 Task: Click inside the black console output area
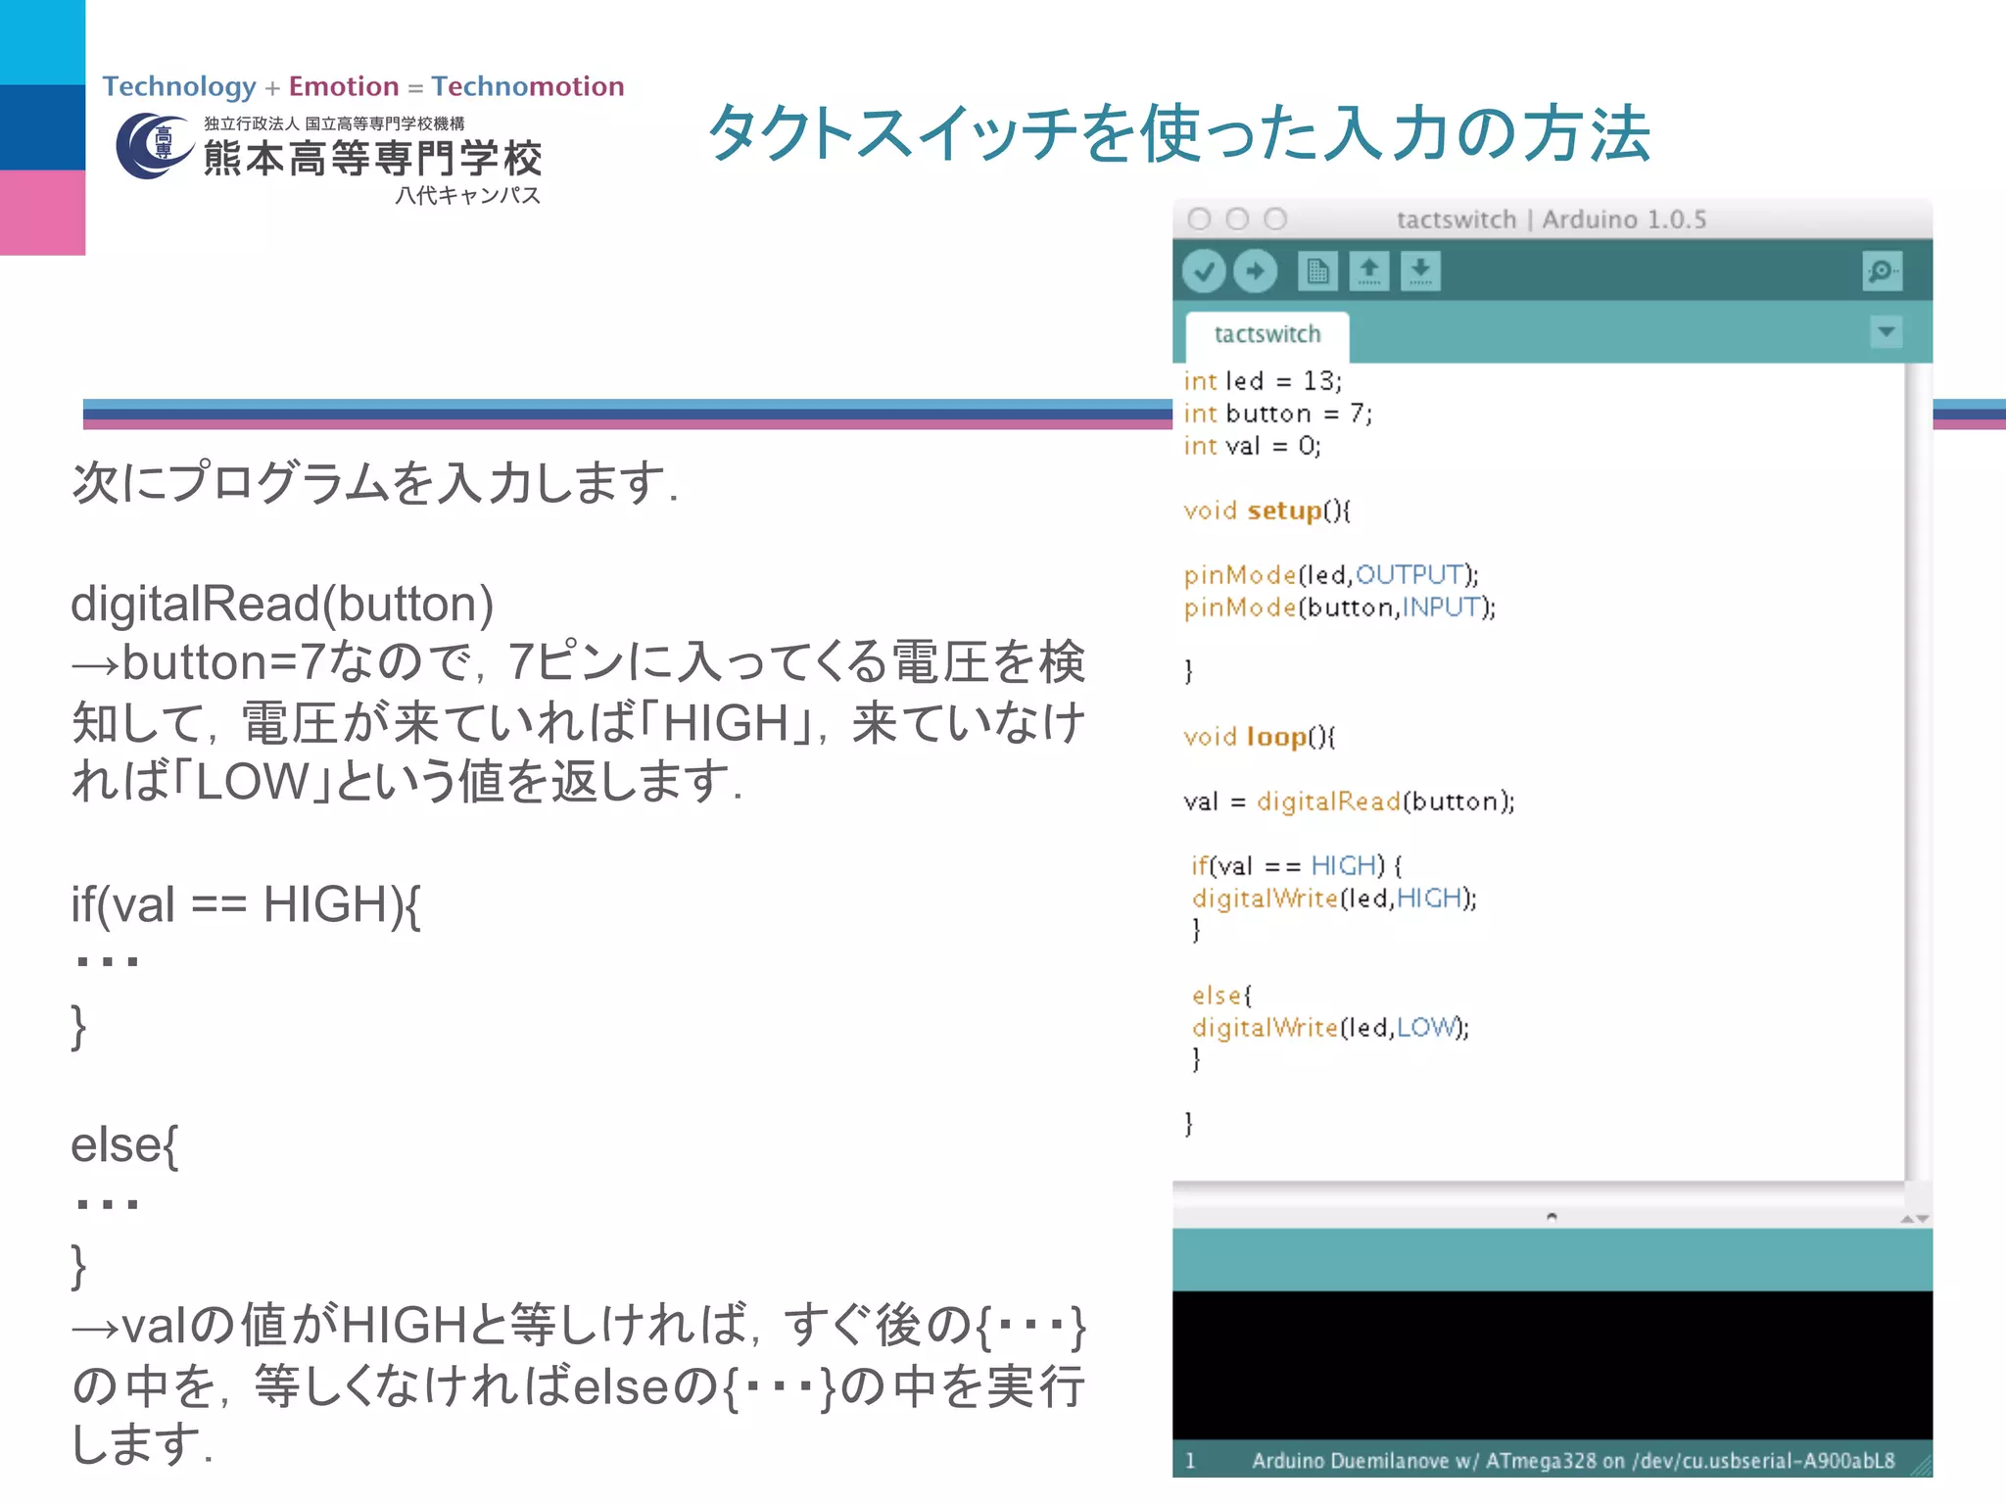tap(1552, 1365)
